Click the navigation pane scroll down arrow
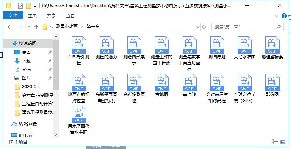 (56, 135)
